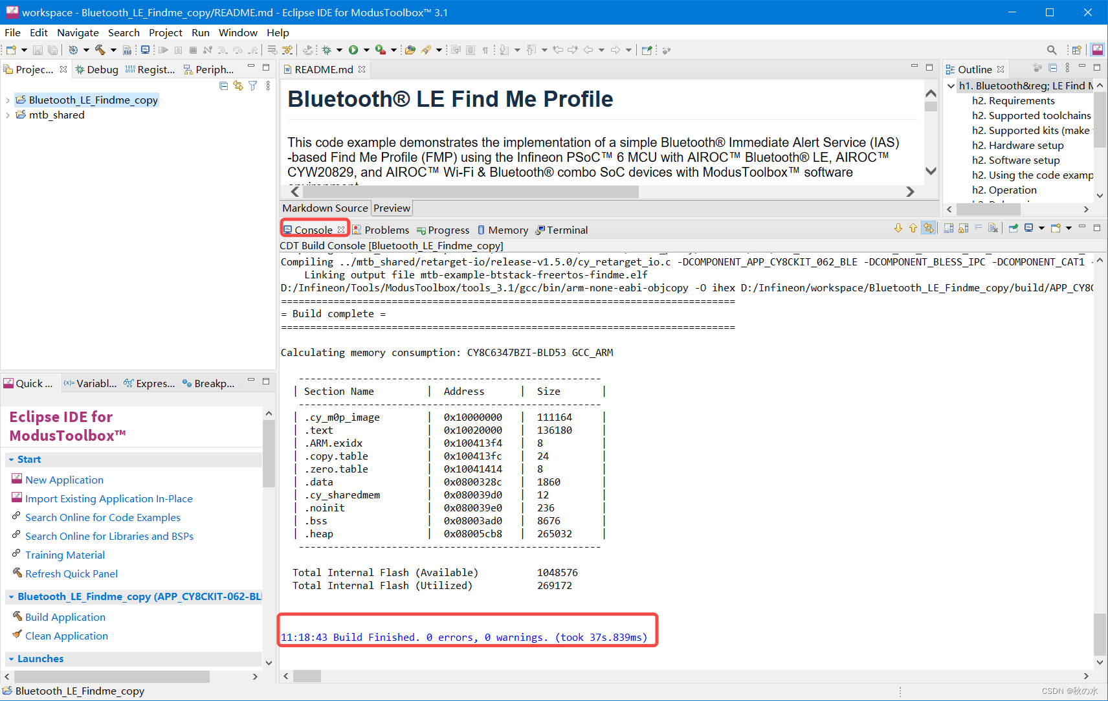Viewport: 1108px width, 701px height.
Task: Expand the mtb_shared project tree
Action: point(7,115)
